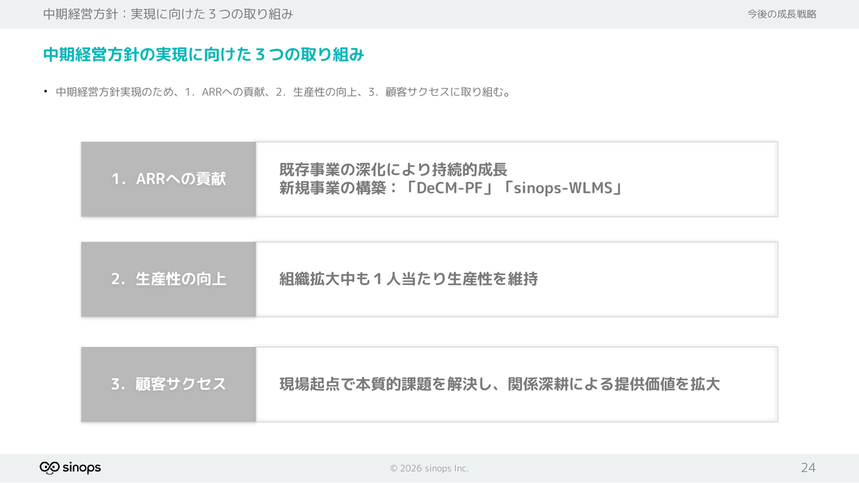The image size is (859, 483).
Task: Click 組織拡大中も１人当たり生産性を維持 text
Action: click(x=408, y=279)
